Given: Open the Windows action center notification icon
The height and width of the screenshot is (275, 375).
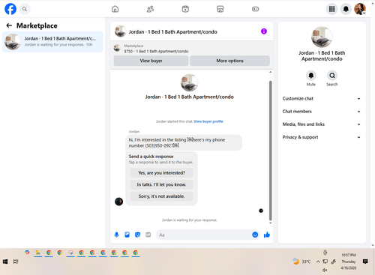Looking at the screenshot, I should [x=365, y=262].
